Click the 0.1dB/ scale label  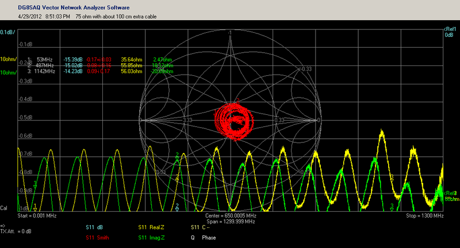[x=8, y=32]
